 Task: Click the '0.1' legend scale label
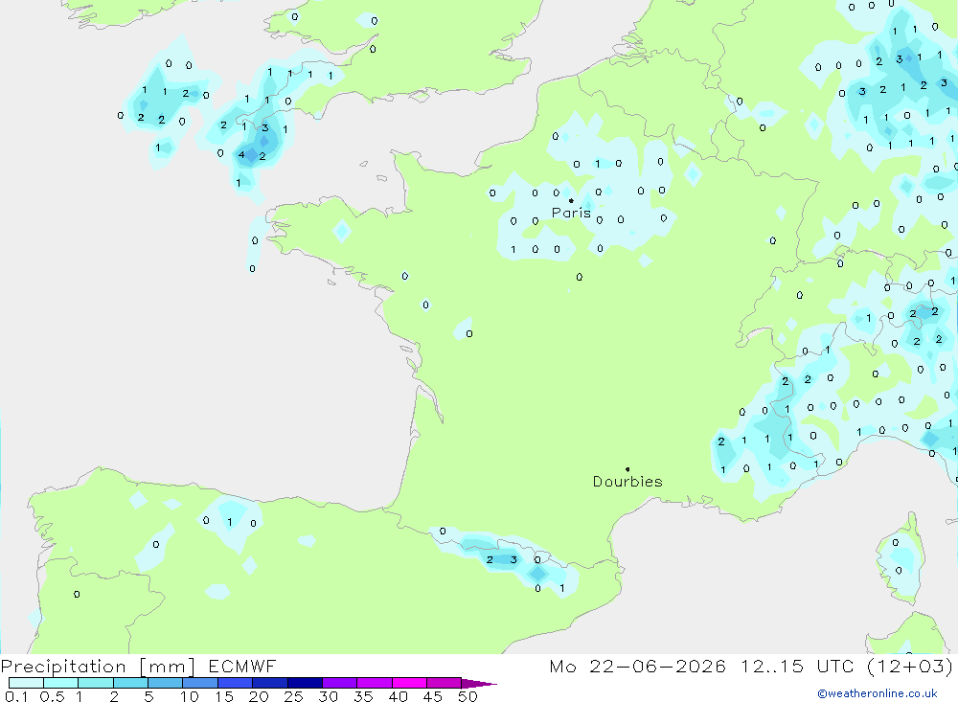click(16, 696)
